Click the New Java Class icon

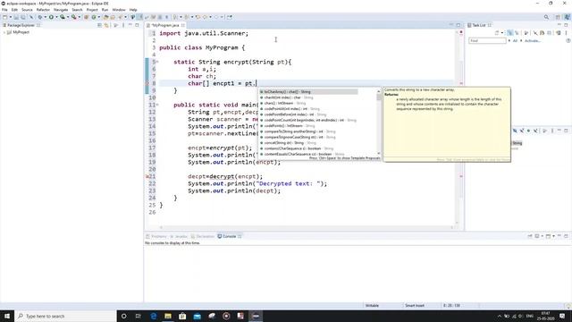click(94, 17)
